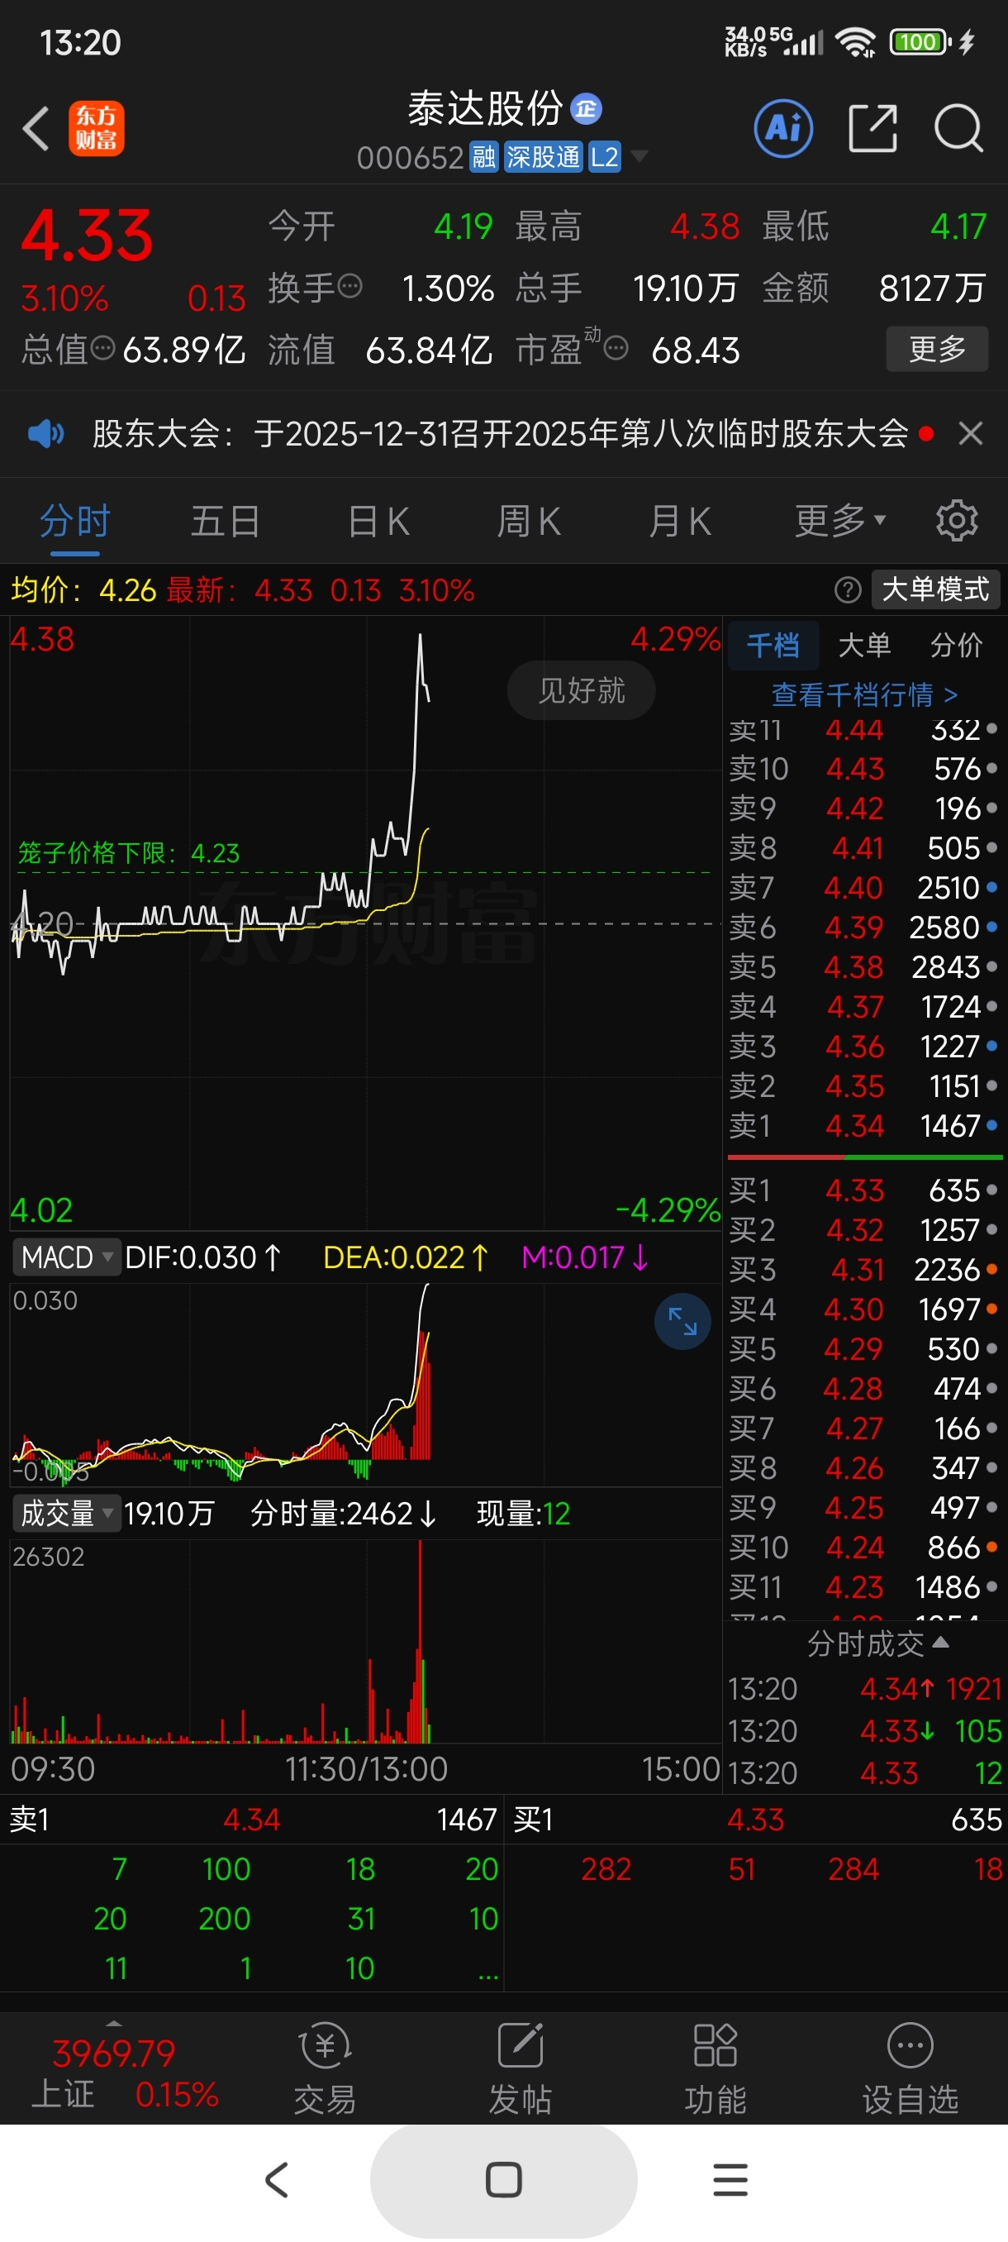Switch to the 日K tab
This screenshot has width=1008, height=2242.
tap(378, 522)
